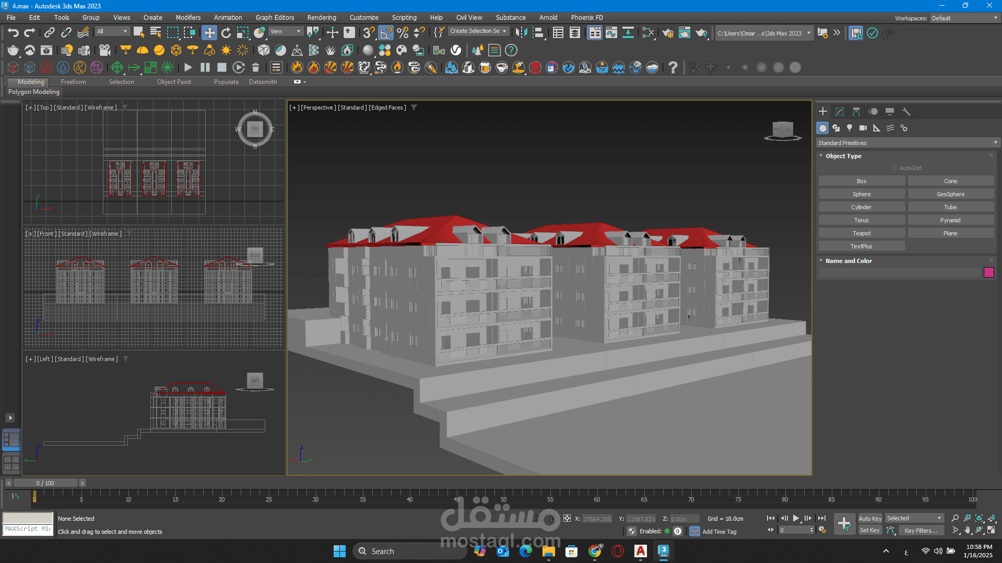Open the Standard Primitives dropdown

907,143
